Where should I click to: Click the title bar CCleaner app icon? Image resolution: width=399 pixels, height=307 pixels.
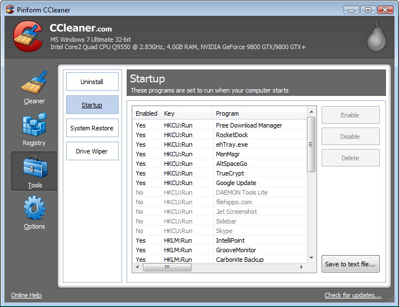click(x=10, y=10)
